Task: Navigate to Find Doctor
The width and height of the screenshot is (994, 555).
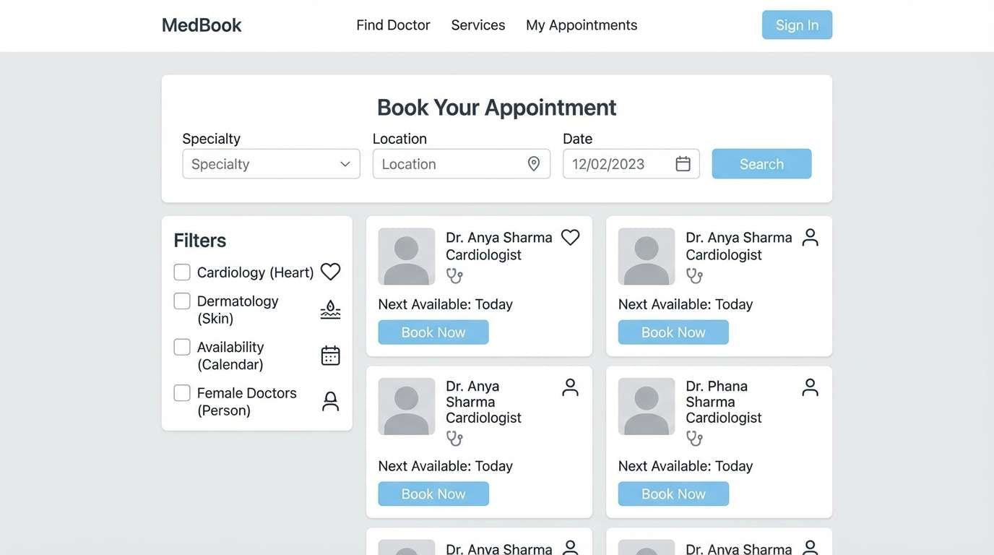Action: coord(393,25)
